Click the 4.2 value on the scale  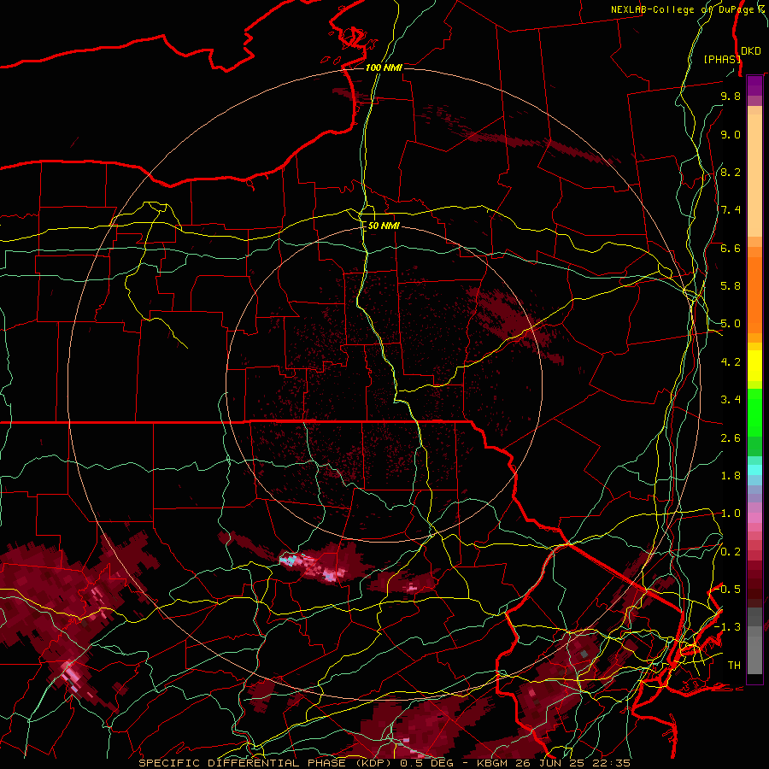pos(731,362)
